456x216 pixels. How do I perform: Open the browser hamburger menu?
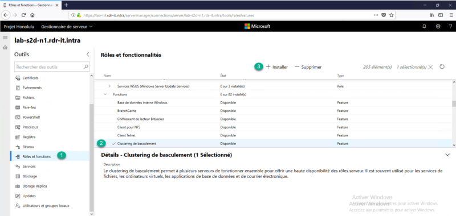pyautogui.click(x=451, y=15)
